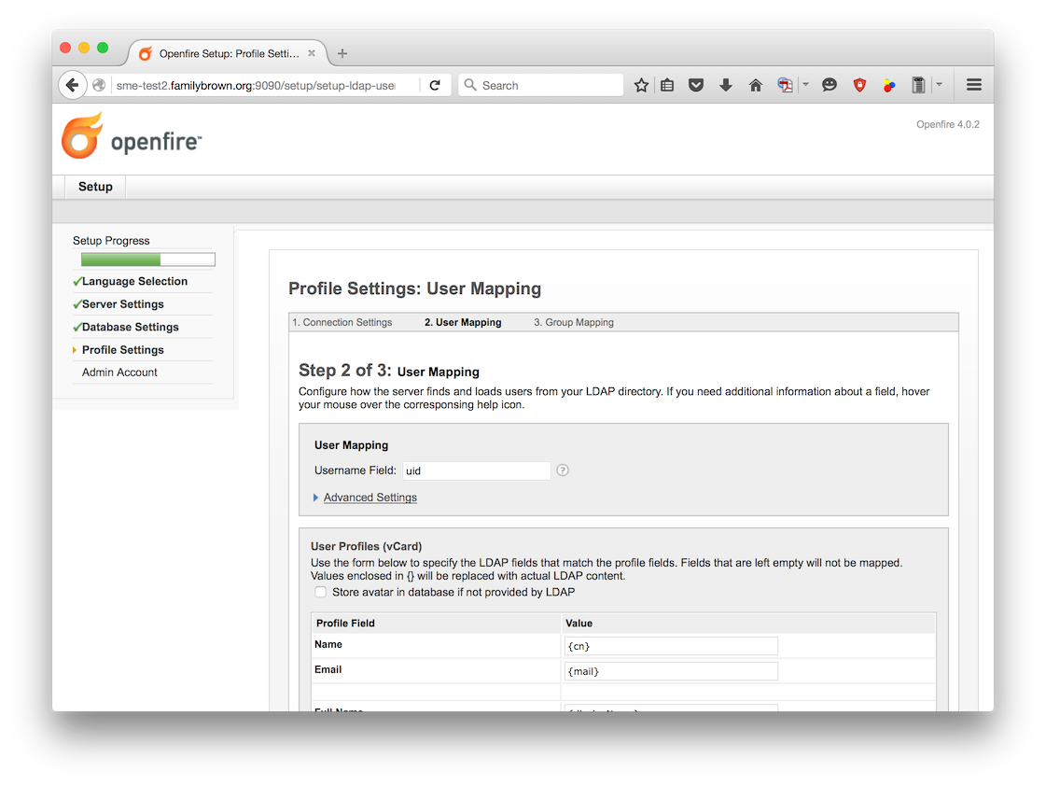Click the Email profile field label
Viewport: 1046px width, 786px height.
point(328,670)
